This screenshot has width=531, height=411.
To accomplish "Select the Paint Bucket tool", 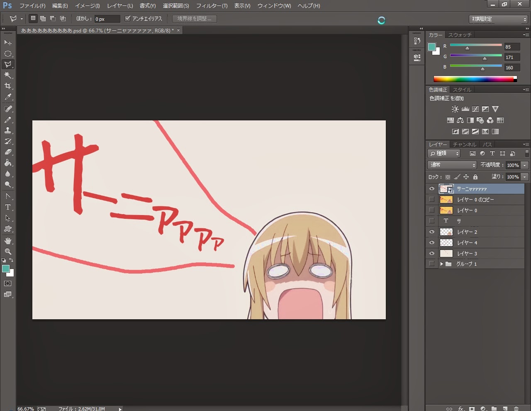I will [x=8, y=163].
